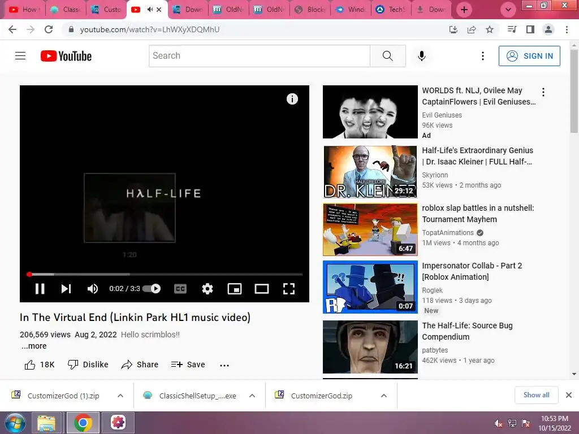This screenshot has height=434, width=579.
Task: Focus the YouTube search box
Action: coord(259,56)
